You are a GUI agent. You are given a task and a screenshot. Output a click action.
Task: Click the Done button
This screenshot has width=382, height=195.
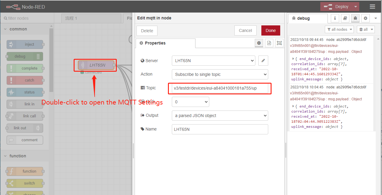[271, 30]
